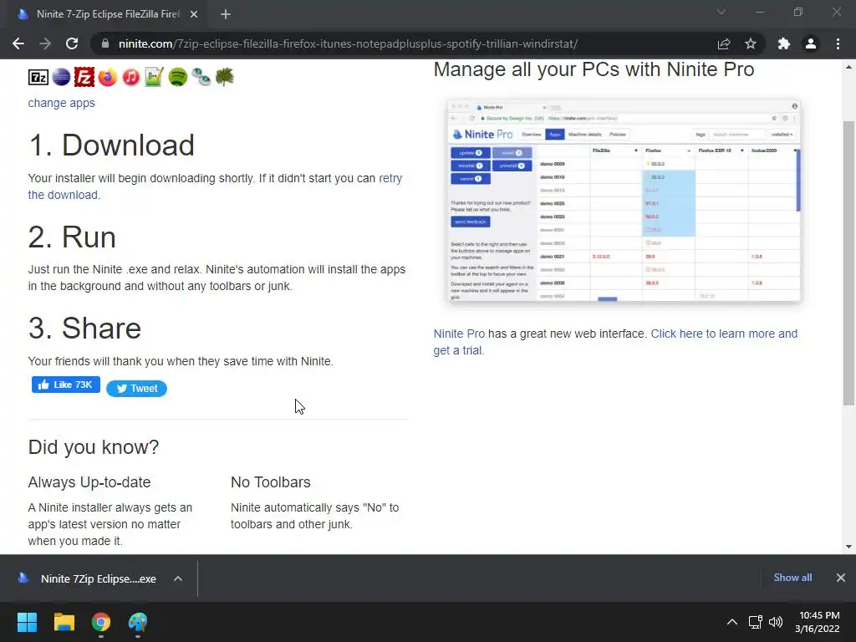Like Ninite on Facebook
Viewport: 856px width, 642px height.
[x=65, y=385]
